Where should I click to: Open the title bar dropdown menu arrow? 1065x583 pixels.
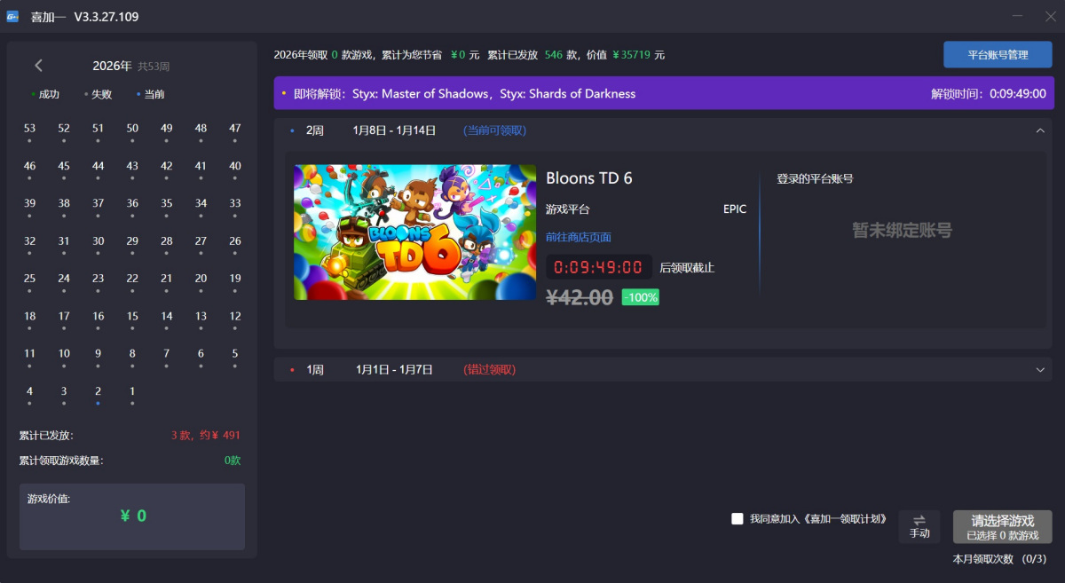(992, 17)
